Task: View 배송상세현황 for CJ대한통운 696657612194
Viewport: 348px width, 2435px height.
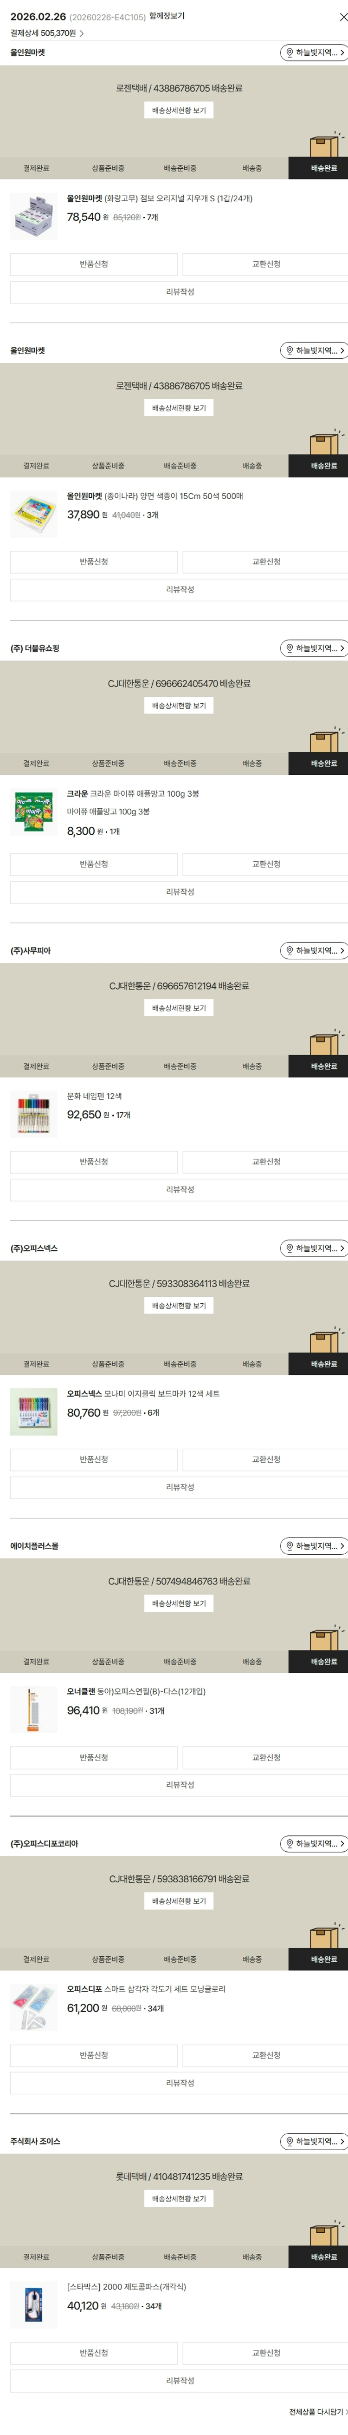Action: click(179, 1009)
